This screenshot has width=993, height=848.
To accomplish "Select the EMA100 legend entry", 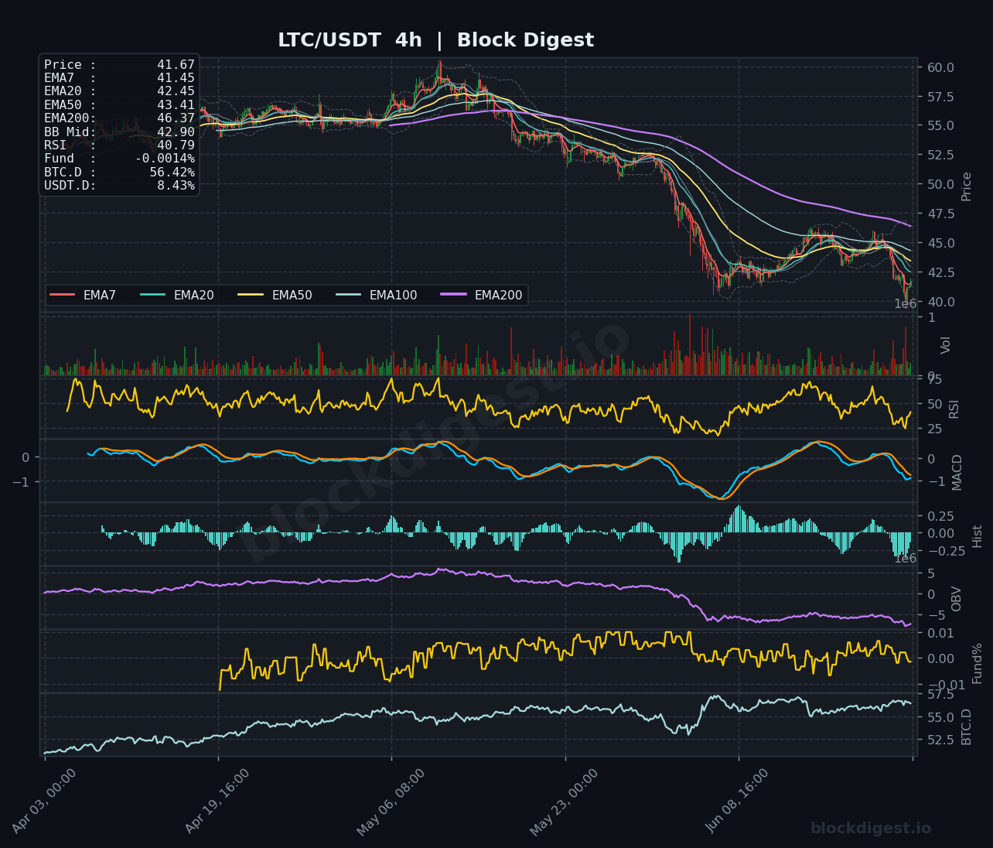I will coord(377,295).
